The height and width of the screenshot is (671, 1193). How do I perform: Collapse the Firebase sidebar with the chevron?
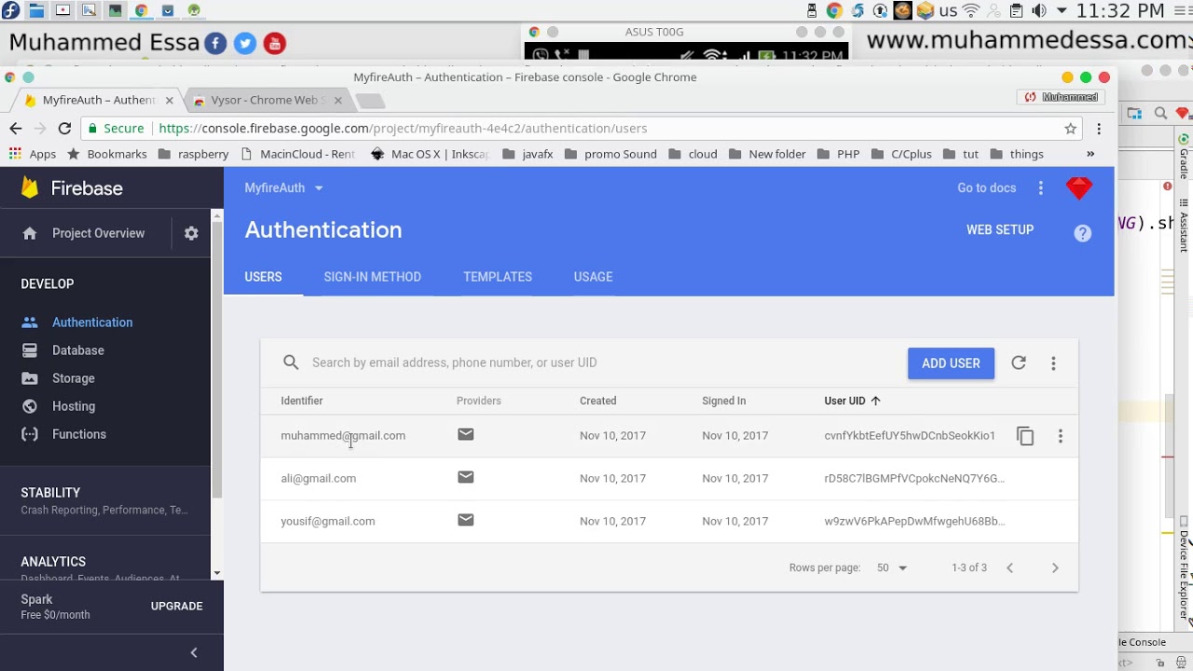pos(194,652)
